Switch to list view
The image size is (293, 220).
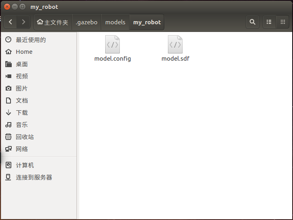(x=269, y=22)
